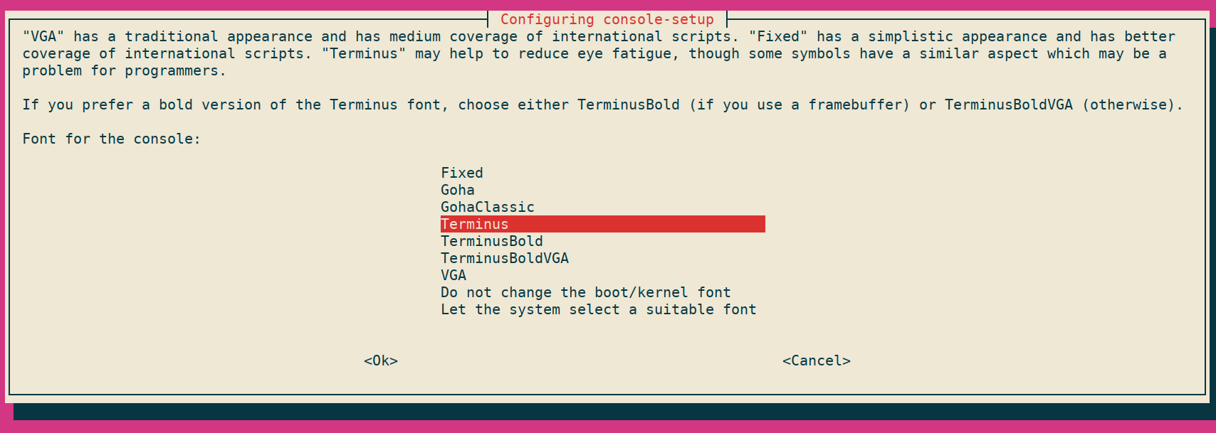Click the quoted "Fixed" word in the description paragraph
This screenshot has width=1216, height=433.
(777, 36)
